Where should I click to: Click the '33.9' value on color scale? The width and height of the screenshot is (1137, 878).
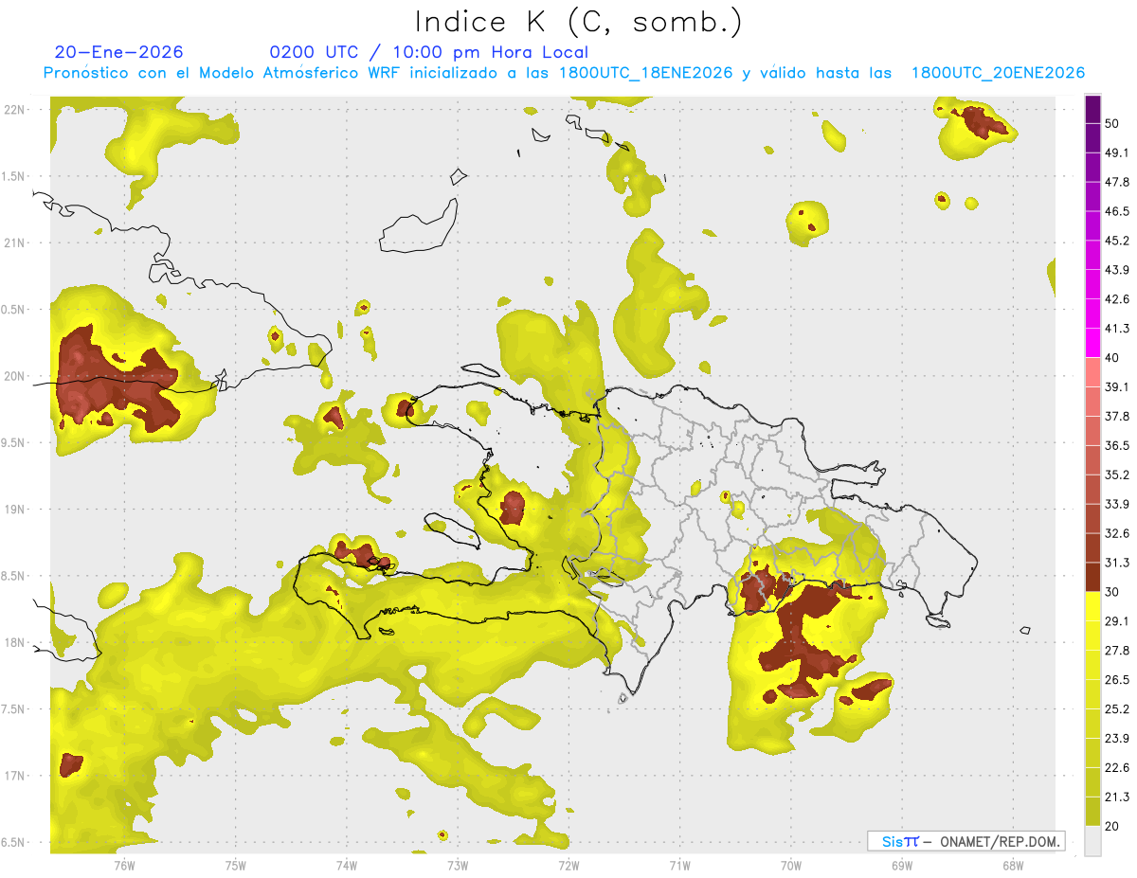tap(1117, 504)
